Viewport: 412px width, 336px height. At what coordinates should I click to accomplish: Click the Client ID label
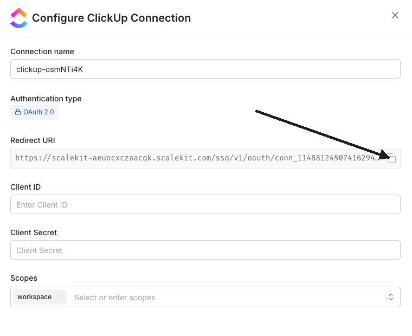point(25,187)
